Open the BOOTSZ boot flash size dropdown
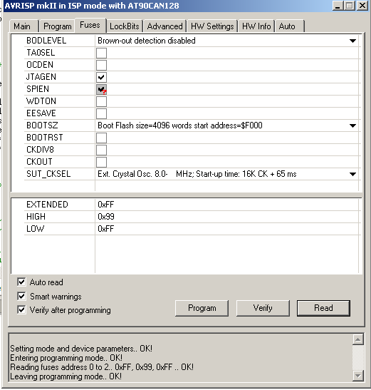Viewport: 371px width, 390px height. click(x=353, y=125)
